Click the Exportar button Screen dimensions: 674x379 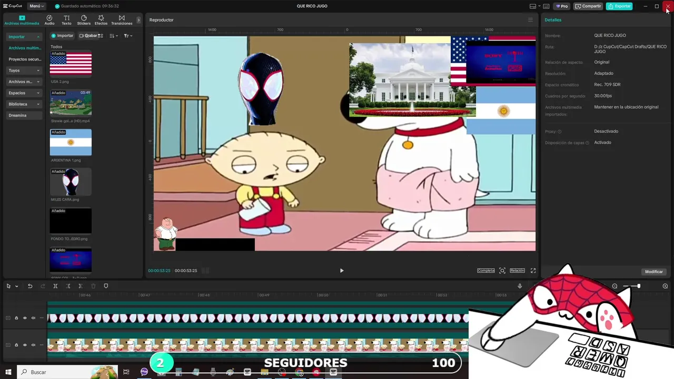pos(619,6)
